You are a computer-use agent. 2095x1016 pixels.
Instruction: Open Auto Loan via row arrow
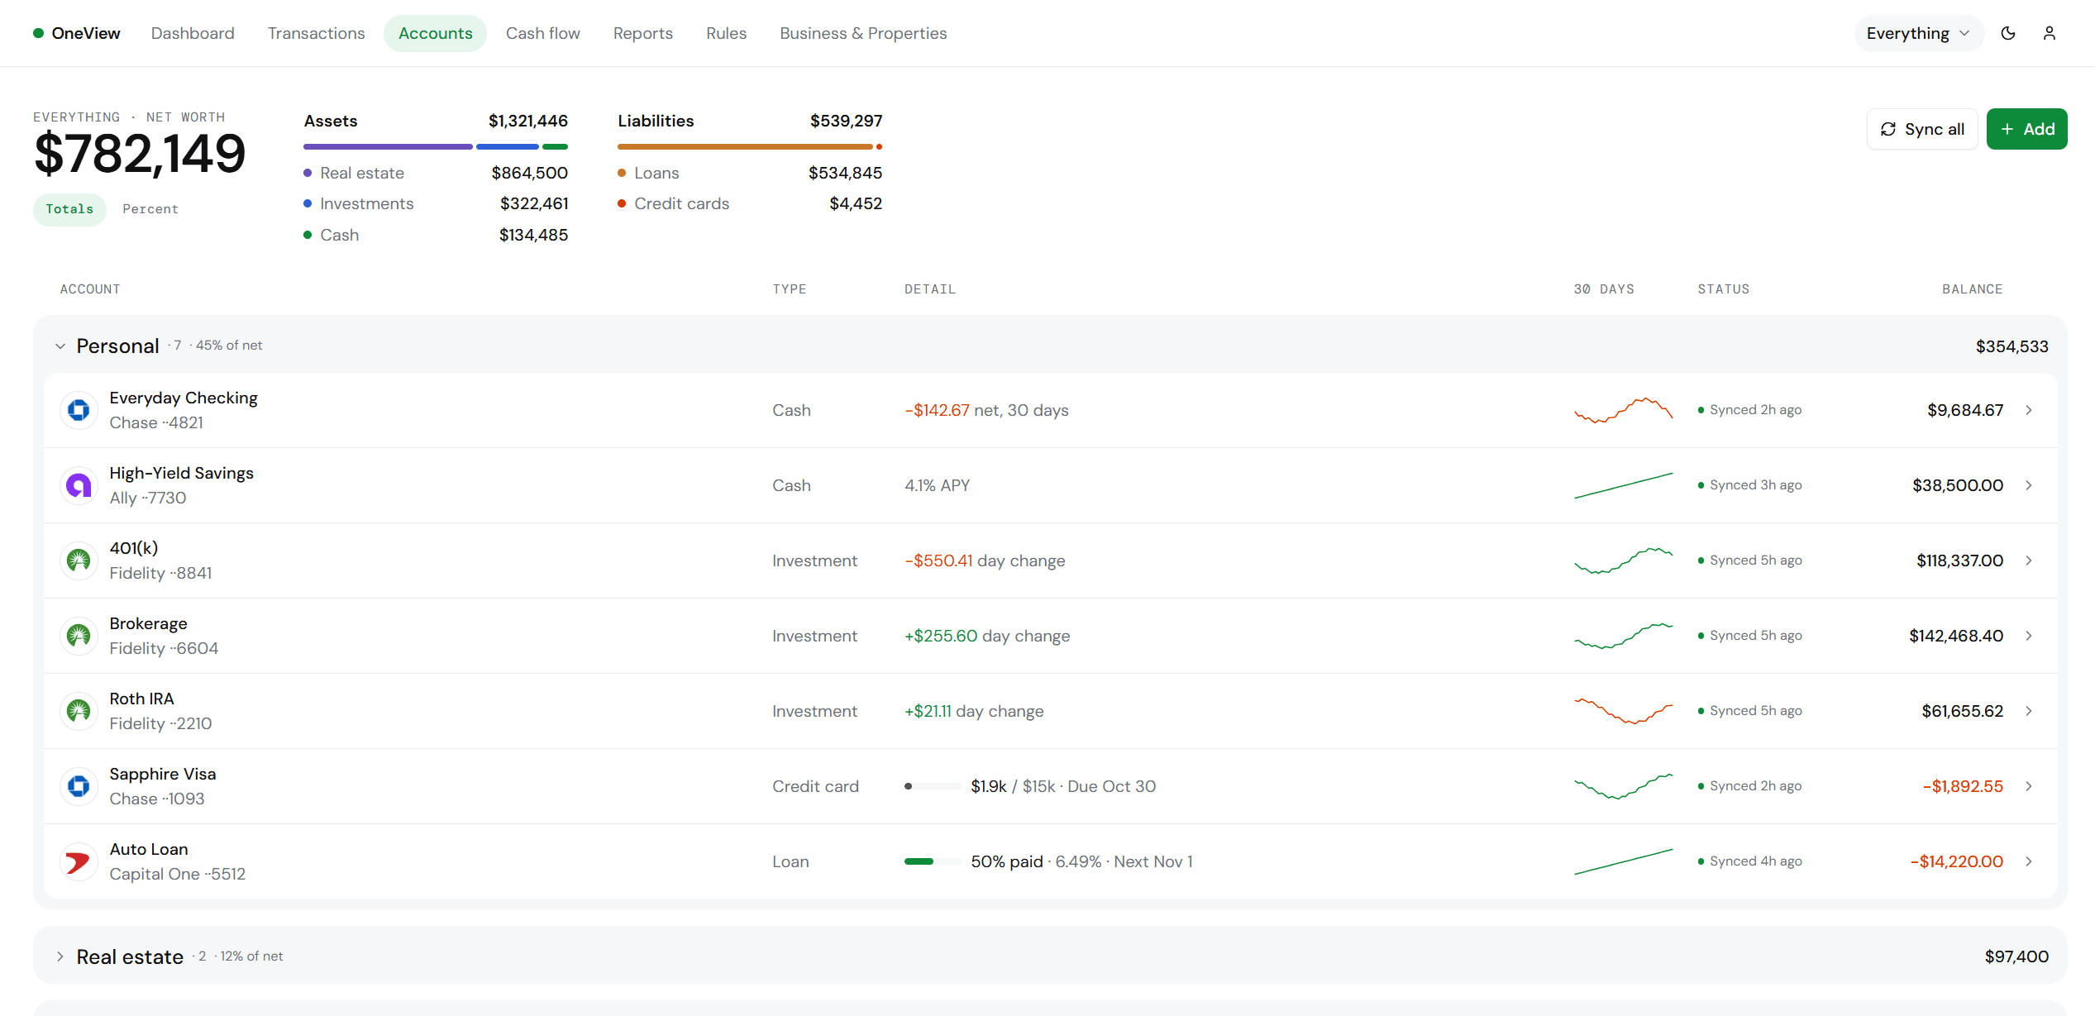[2029, 861]
